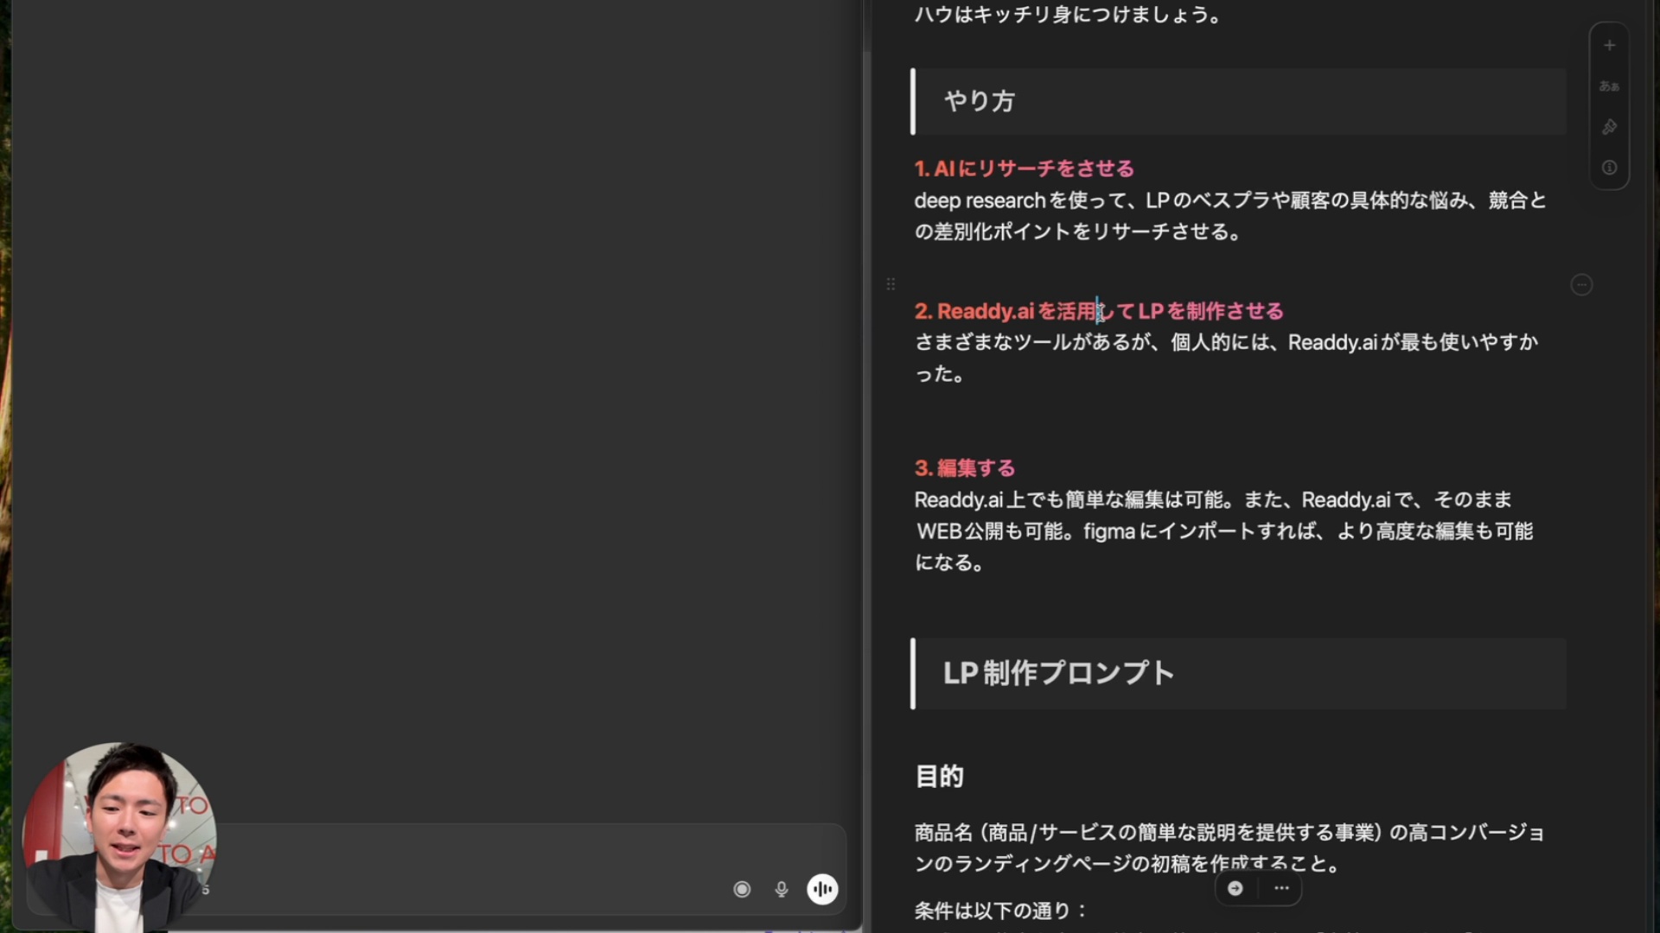Click the plus icon in the right side panel
The width and height of the screenshot is (1660, 933).
pos(1610,45)
